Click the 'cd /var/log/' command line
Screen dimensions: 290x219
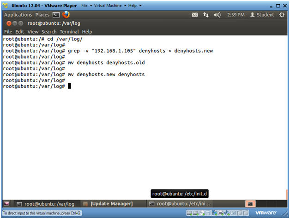43,39
